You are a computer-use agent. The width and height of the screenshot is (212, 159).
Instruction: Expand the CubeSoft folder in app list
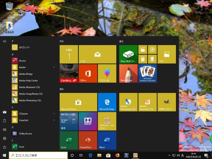pos(54,120)
